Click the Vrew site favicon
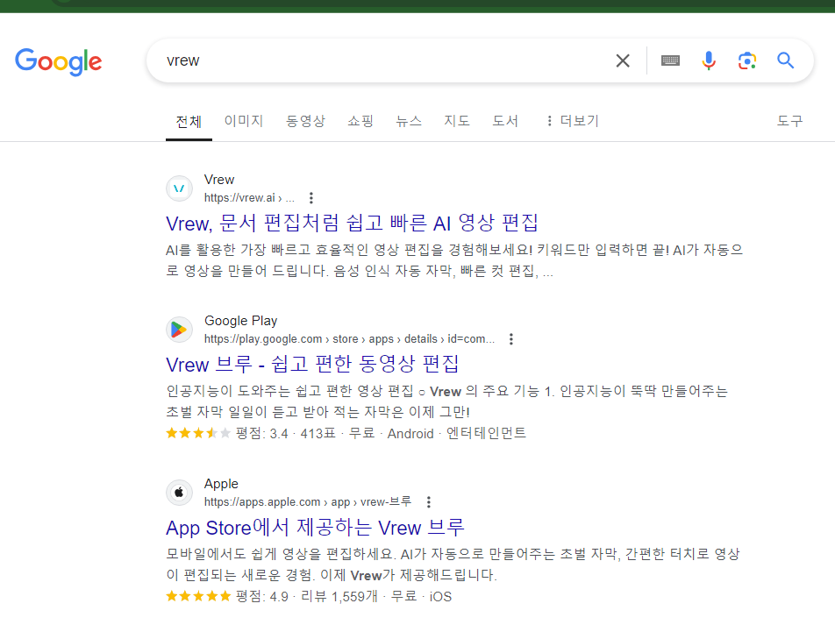Image resolution: width=835 pixels, height=639 pixels. coord(180,188)
